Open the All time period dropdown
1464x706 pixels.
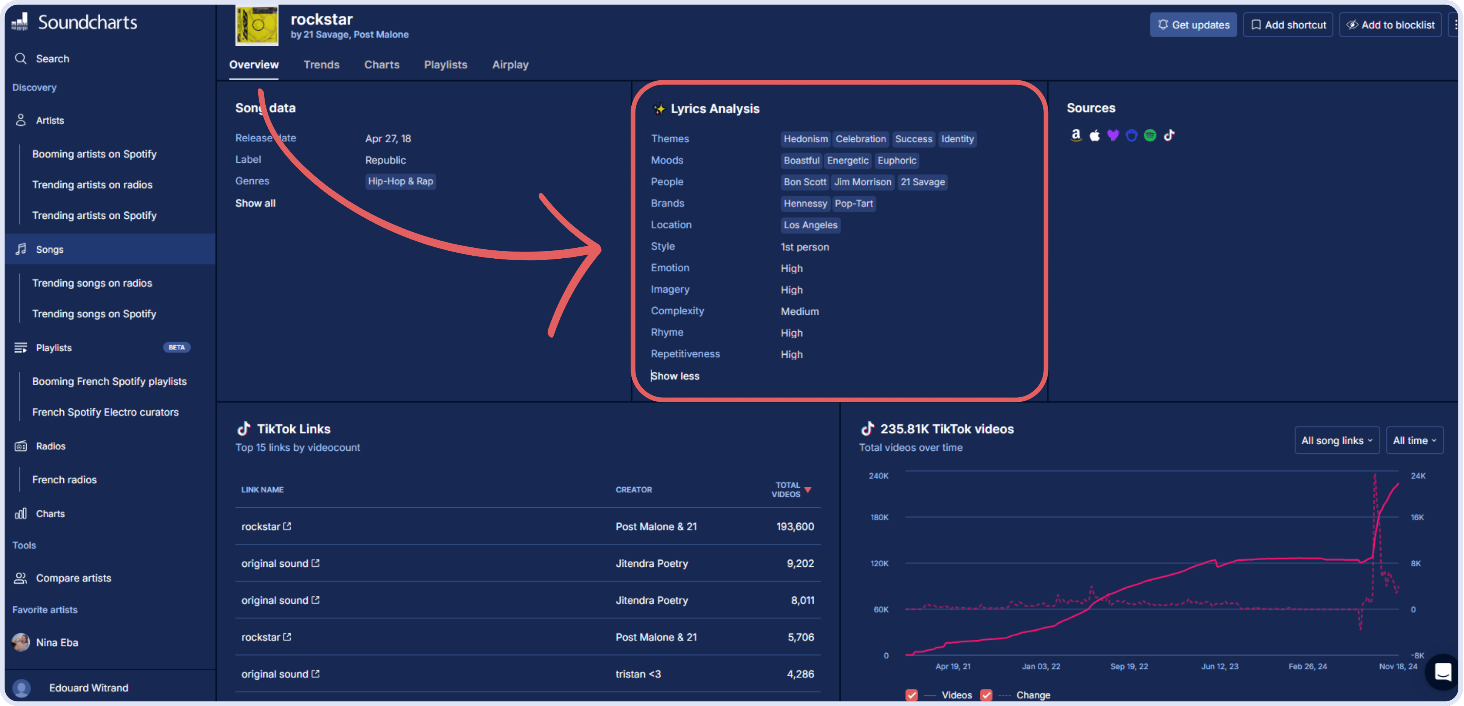point(1414,440)
